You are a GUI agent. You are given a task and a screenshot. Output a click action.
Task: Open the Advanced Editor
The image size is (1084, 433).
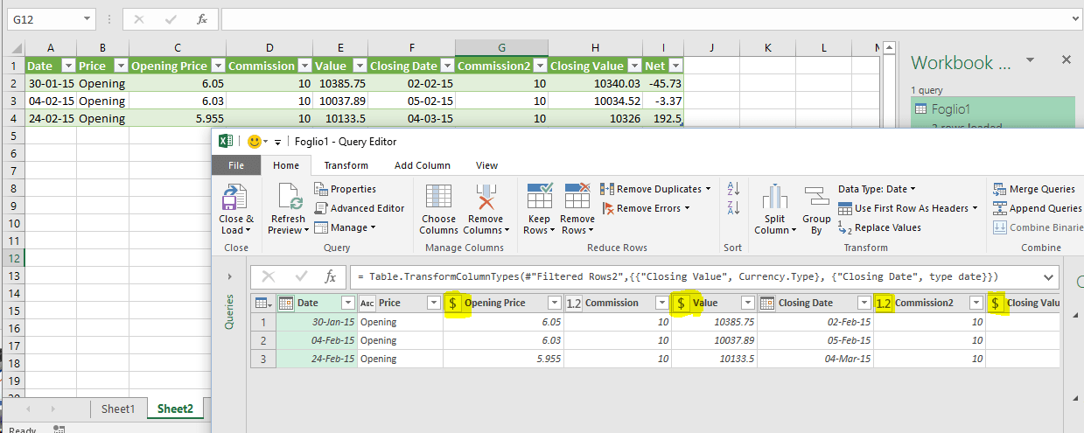tap(359, 208)
